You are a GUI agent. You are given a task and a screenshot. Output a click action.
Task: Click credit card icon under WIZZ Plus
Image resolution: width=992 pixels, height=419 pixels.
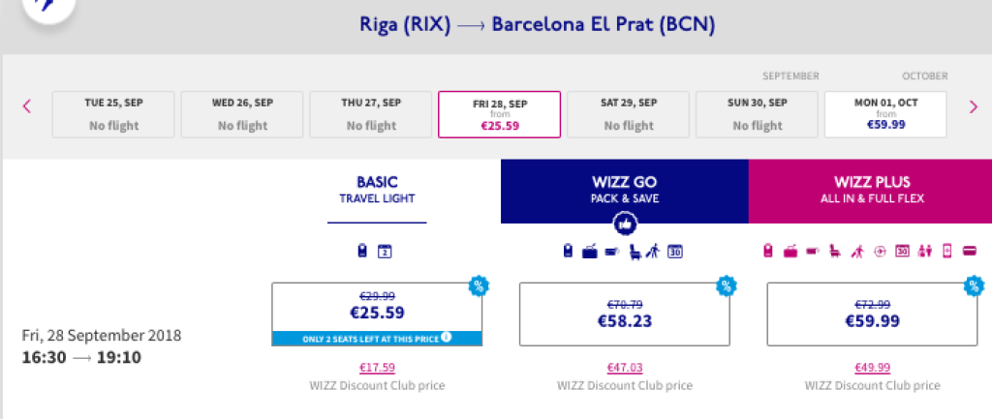point(971,253)
